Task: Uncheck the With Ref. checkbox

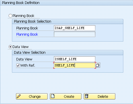Action: click(18, 65)
